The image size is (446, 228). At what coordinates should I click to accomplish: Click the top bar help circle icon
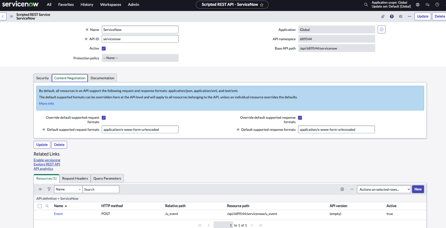point(437,4)
